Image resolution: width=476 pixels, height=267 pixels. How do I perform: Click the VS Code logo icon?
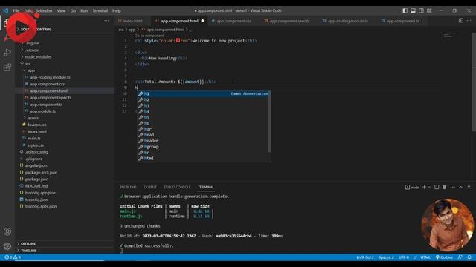click(x=5, y=10)
